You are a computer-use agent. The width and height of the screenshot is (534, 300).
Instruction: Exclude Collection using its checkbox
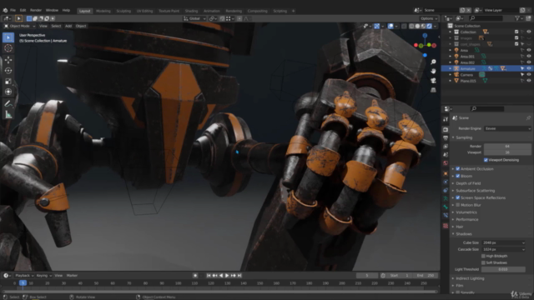pos(516,32)
